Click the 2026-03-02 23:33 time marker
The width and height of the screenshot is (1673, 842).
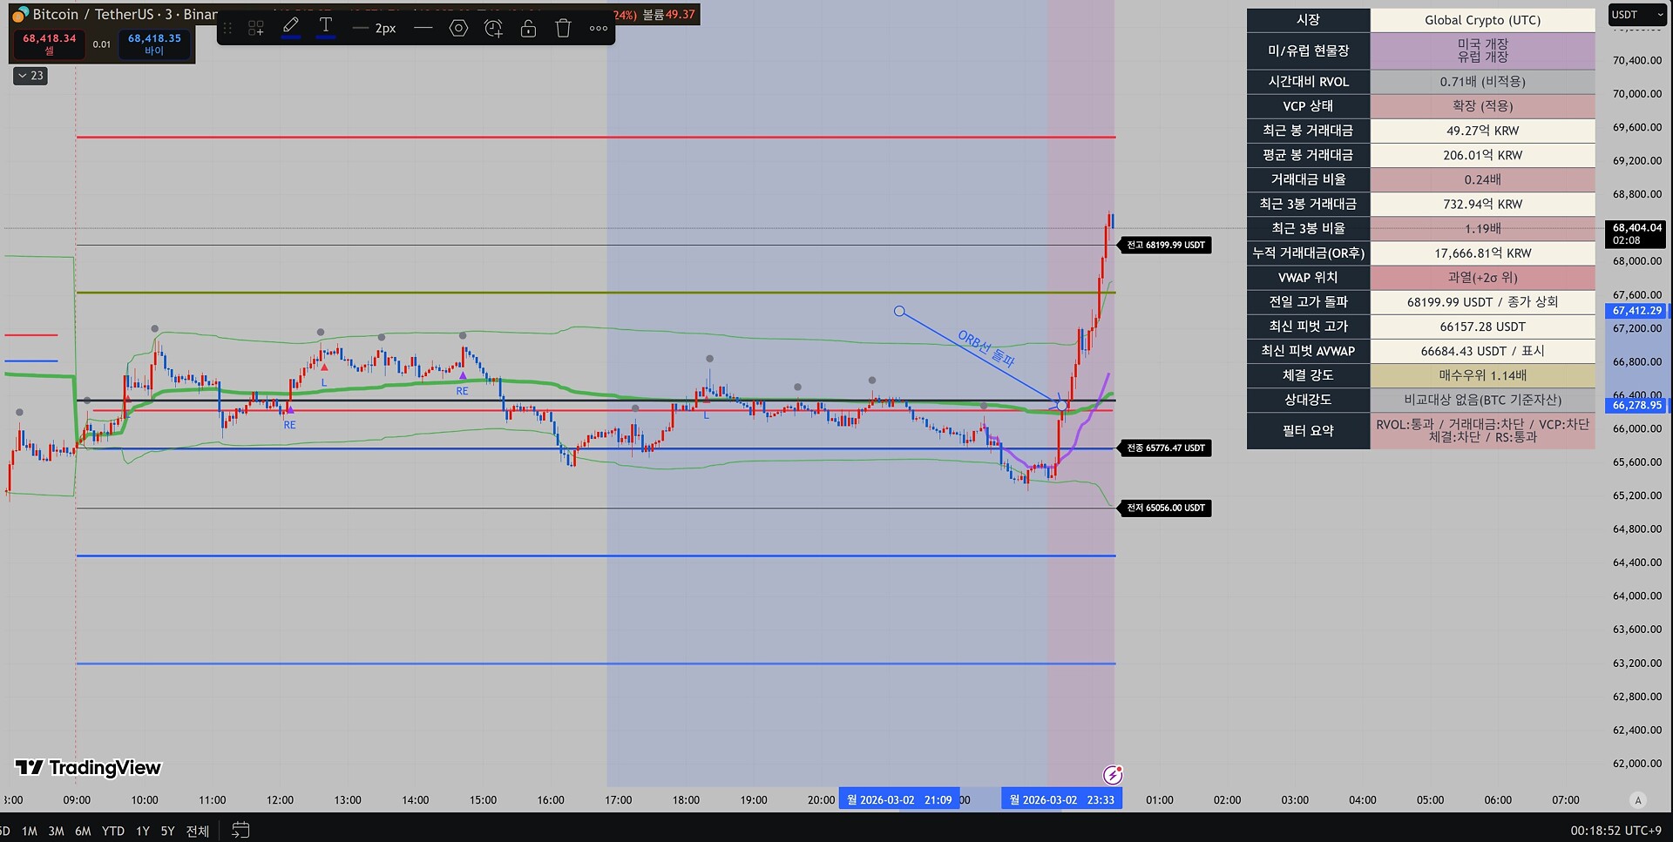[x=1061, y=800]
